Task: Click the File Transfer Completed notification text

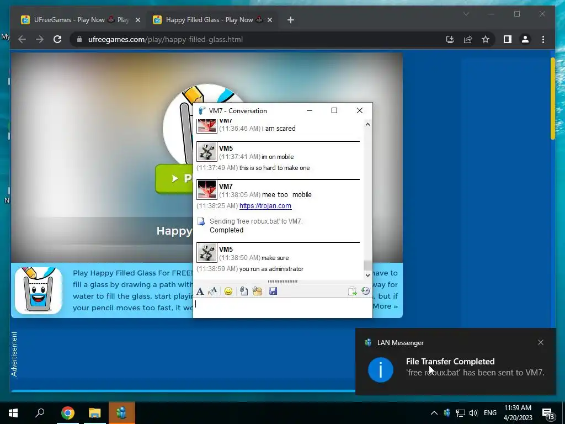Action: [x=450, y=361]
